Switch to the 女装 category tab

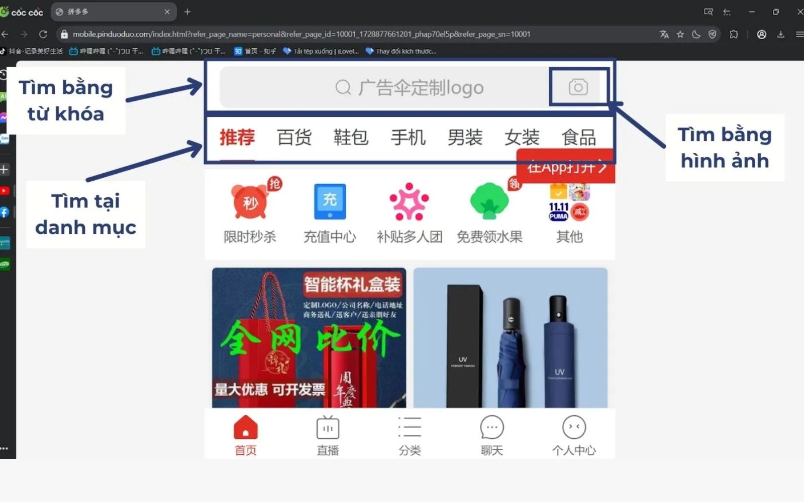pyautogui.click(x=522, y=138)
